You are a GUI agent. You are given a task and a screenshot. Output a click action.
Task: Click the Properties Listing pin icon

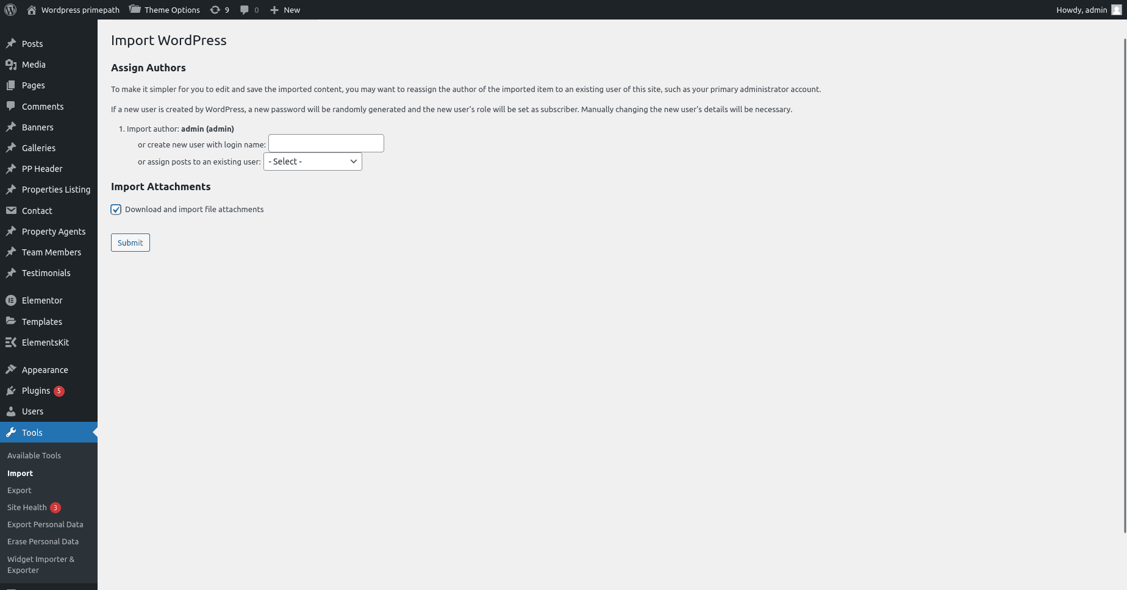[x=11, y=189]
